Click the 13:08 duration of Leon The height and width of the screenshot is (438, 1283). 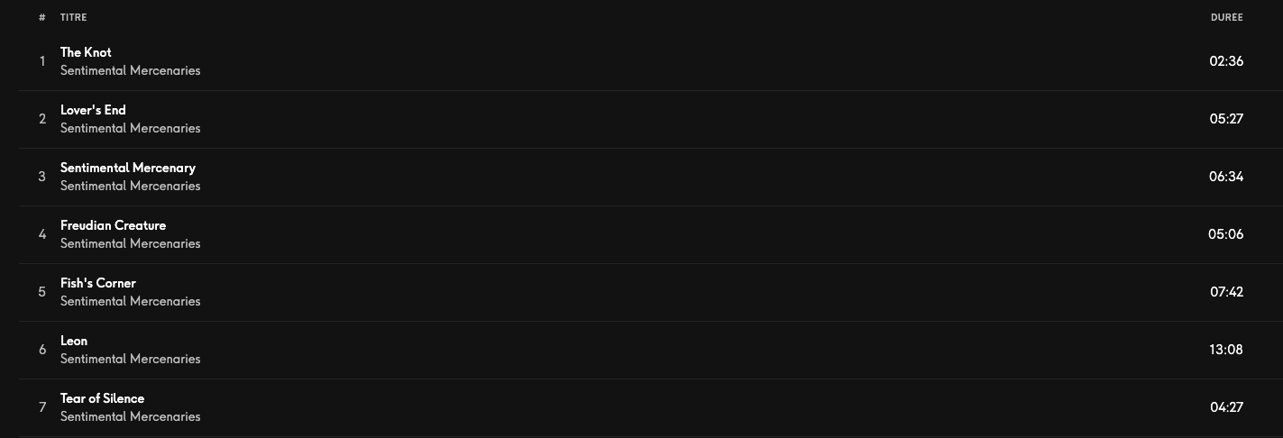point(1226,350)
